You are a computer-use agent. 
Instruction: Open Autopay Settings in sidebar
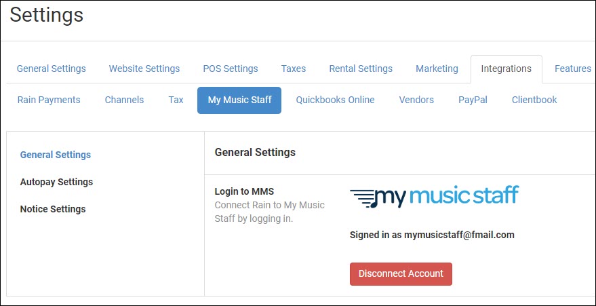pos(57,182)
